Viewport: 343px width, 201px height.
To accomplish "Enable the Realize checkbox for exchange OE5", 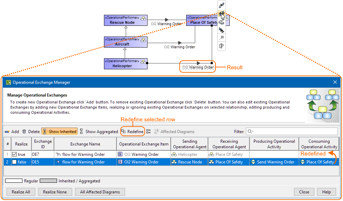I will tap(15, 162).
